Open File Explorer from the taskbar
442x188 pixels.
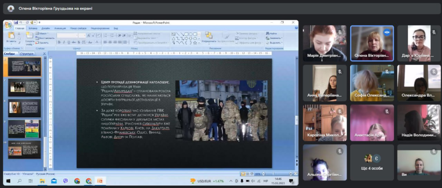pyautogui.click(x=43, y=181)
